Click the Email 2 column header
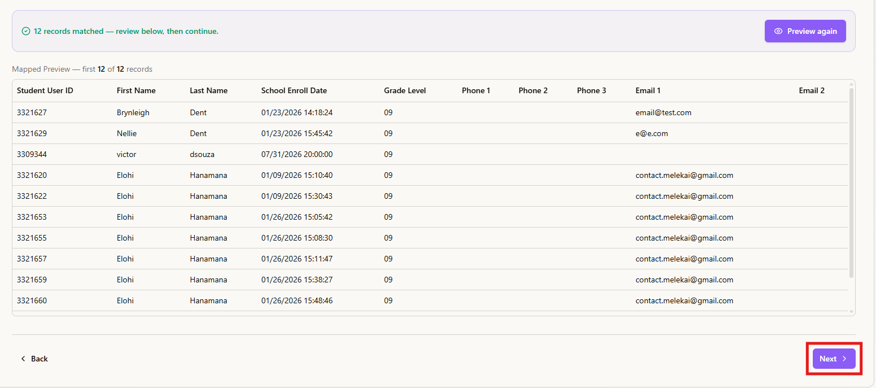876x388 pixels. pyautogui.click(x=812, y=90)
